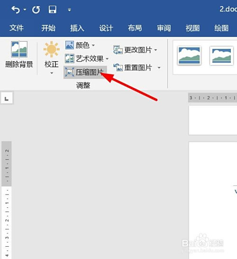
Task: Select the first picture style thumbnail
Action: pyautogui.click(x=189, y=55)
